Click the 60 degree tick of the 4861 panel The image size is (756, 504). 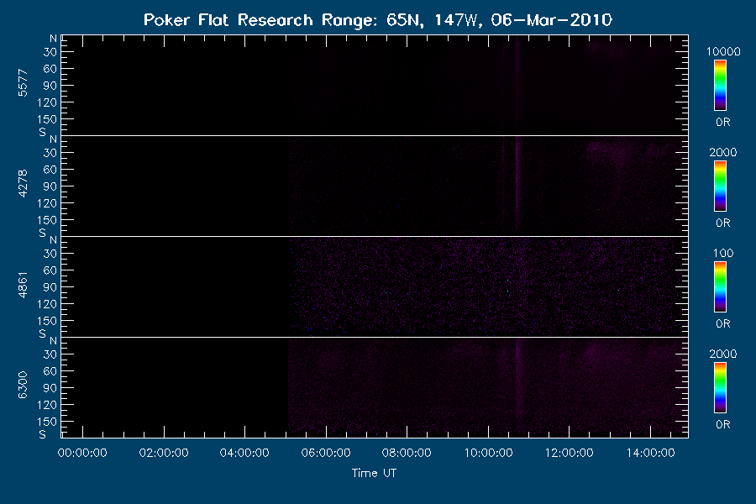coord(50,270)
